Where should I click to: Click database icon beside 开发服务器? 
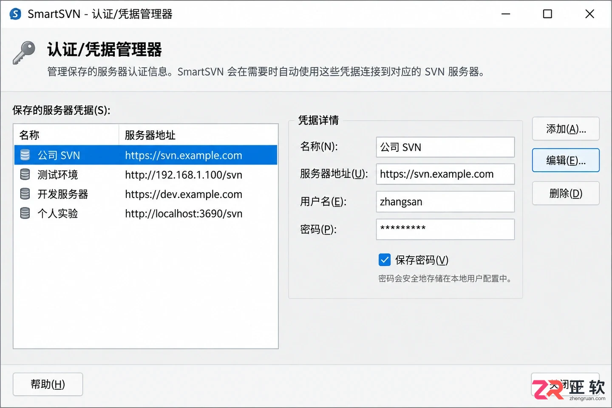(25, 194)
